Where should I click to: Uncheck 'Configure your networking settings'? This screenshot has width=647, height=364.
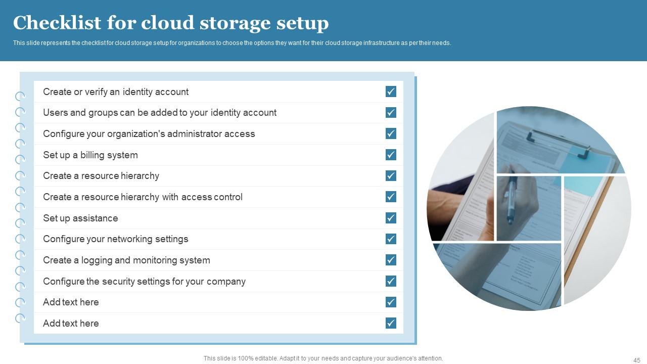pyautogui.click(x=391, y=239)
